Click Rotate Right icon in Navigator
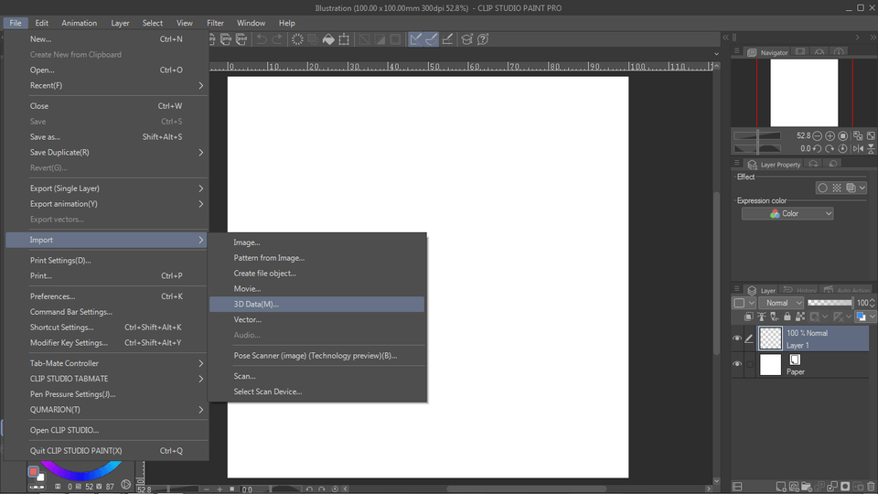Screen dimensions: 878x494 830,148
